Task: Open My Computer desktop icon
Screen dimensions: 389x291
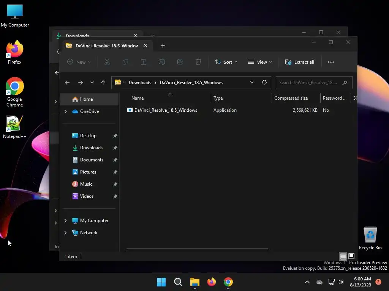Action: [15, 16]
